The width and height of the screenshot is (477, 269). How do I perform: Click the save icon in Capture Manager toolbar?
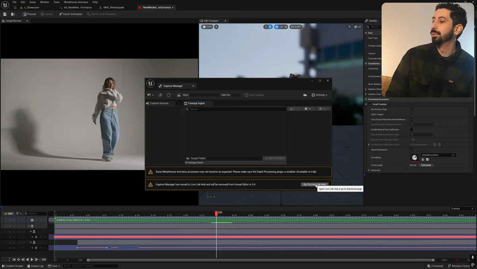tap(160, 95)
